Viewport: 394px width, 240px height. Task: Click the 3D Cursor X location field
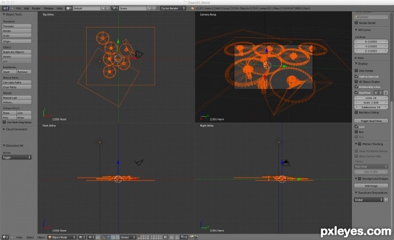click(x=371, y=42)
